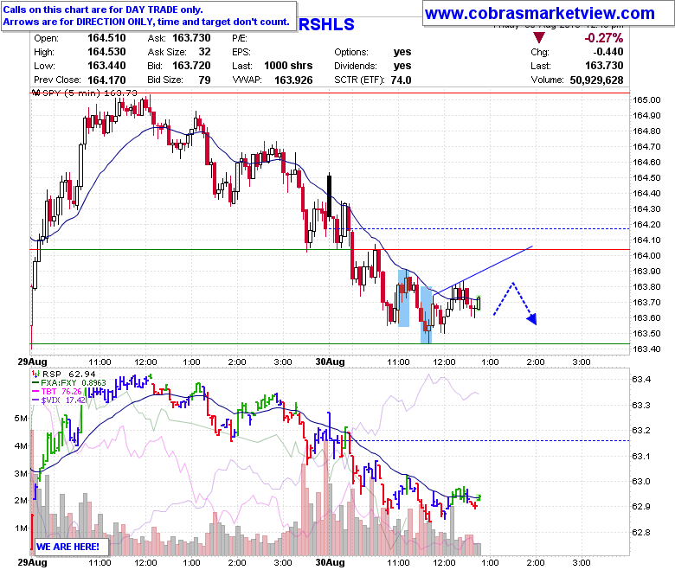This screenshot has height=570, width=675.
Task: Click the 63.4 lower axis label
Action: coord(641,380)
